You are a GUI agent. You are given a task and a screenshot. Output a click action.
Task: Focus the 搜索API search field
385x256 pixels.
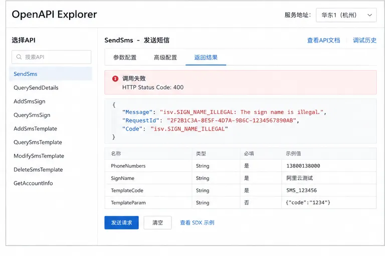(51, 57)
